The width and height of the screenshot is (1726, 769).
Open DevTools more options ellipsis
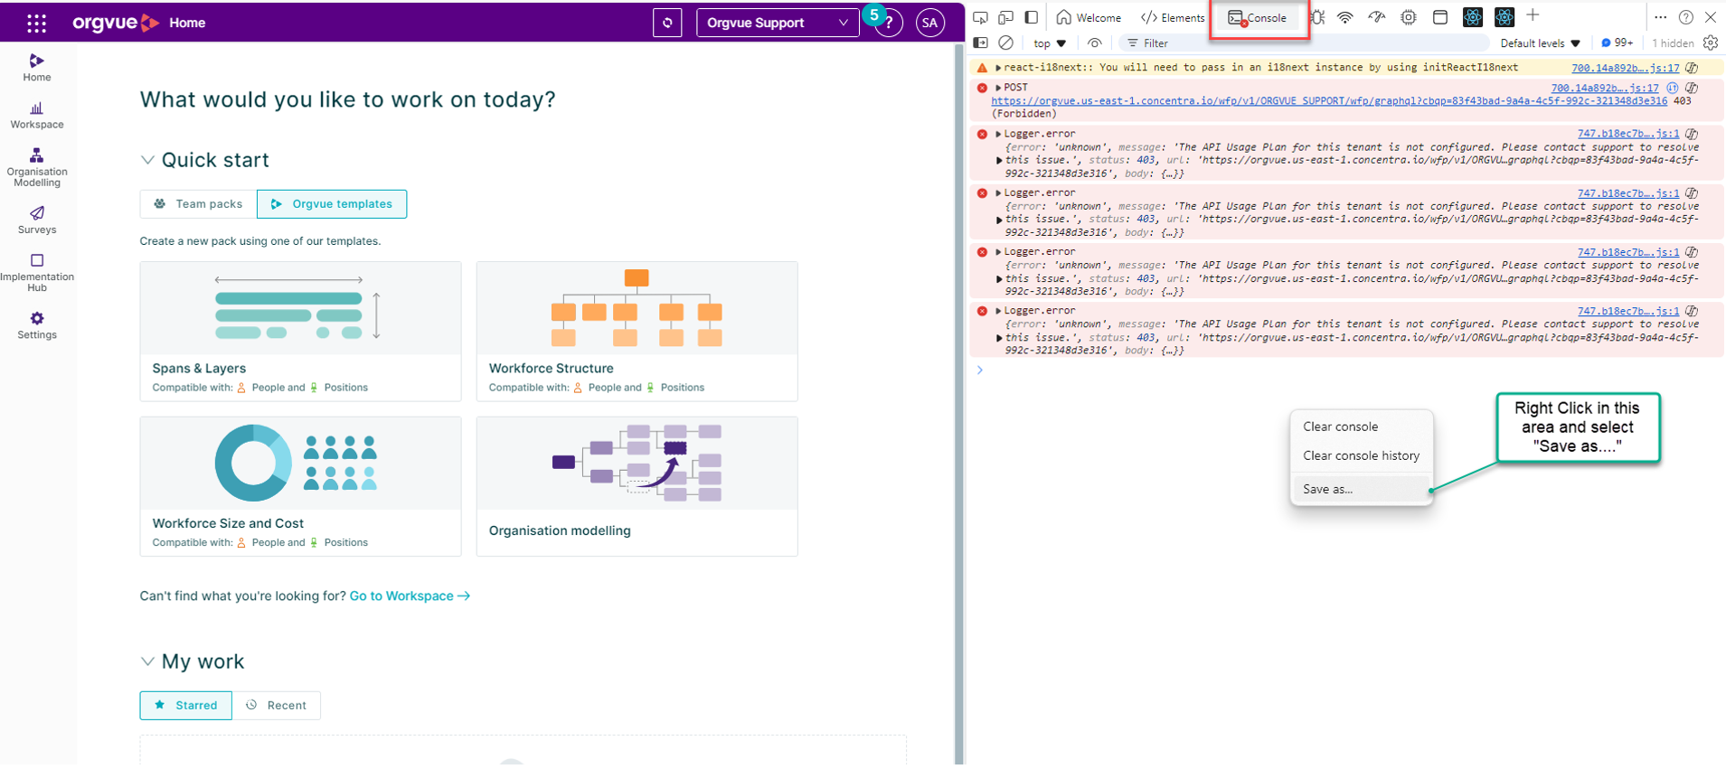pyautogui.click(x=1660, y=17)
